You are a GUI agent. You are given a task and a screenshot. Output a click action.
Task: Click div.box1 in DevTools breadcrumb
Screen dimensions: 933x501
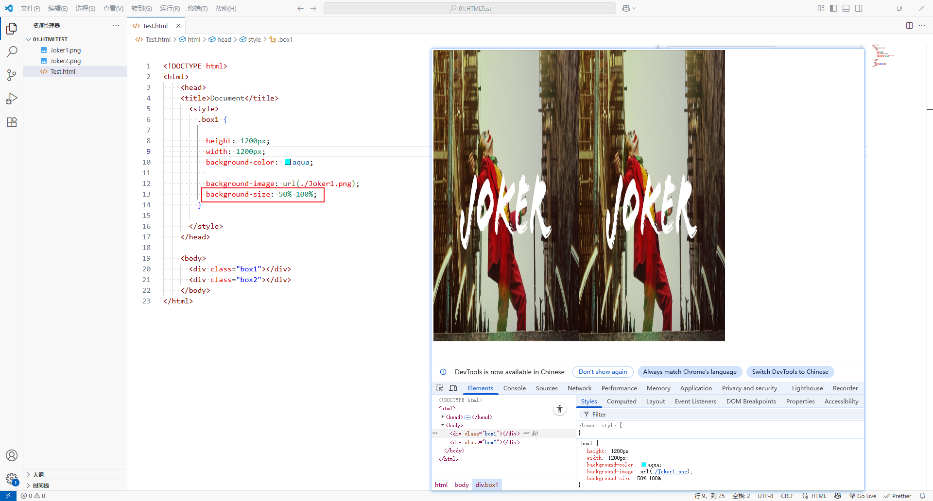point(487,484)
